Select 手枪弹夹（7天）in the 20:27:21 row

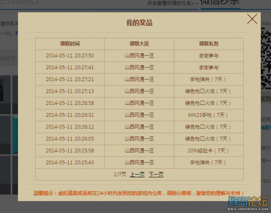(x=208, y=79)
